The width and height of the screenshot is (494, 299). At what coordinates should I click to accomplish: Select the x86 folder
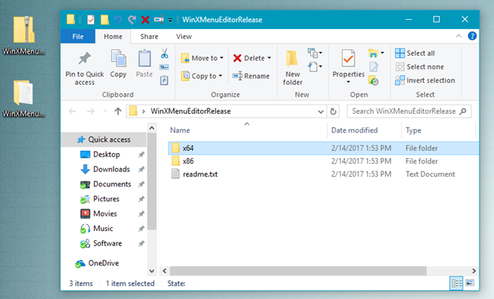tap(323, 161)
